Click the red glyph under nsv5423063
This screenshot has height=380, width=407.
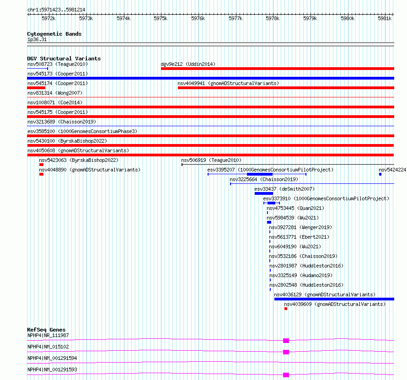(x=41, y=165)
